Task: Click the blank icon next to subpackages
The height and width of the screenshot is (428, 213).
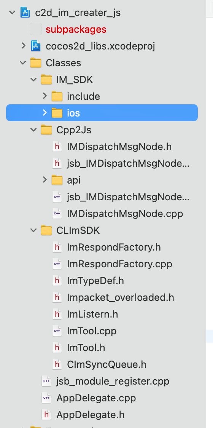Action: [x=36, y=29]
